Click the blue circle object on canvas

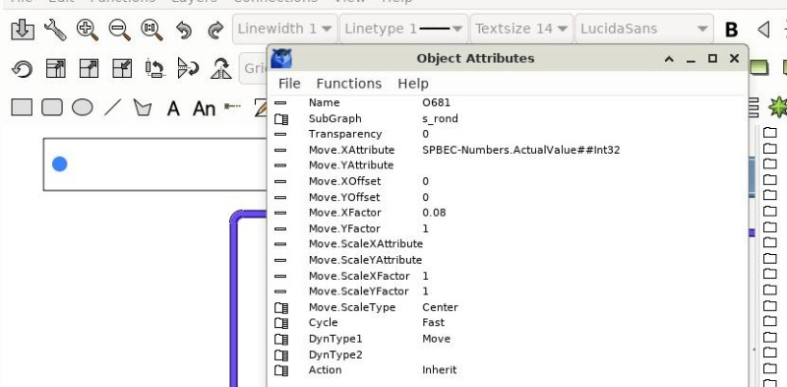[x=60, y=163]
